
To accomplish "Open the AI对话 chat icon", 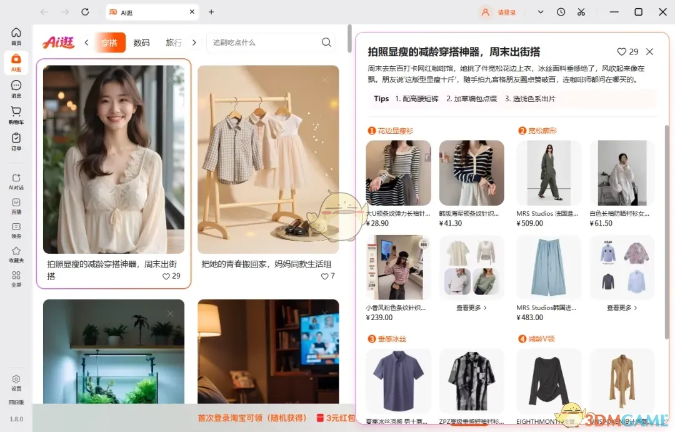I will click(x=16, y=181).
